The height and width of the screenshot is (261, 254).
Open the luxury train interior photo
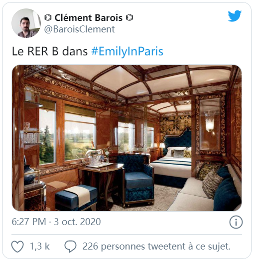127,138
